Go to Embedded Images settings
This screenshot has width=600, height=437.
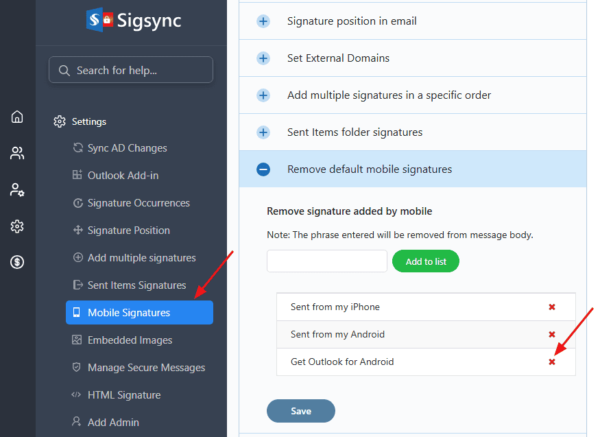(130, 340)
